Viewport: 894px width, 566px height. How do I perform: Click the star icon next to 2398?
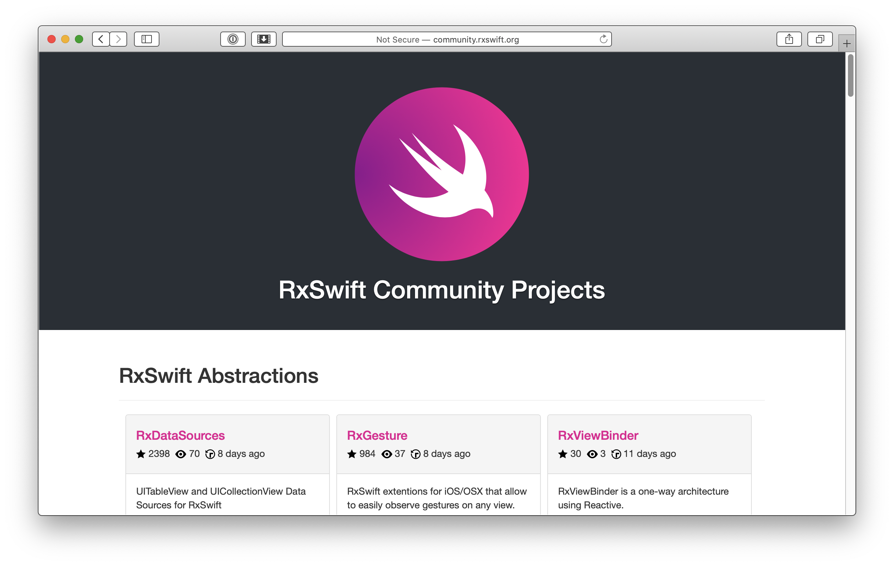pos(141,454)
